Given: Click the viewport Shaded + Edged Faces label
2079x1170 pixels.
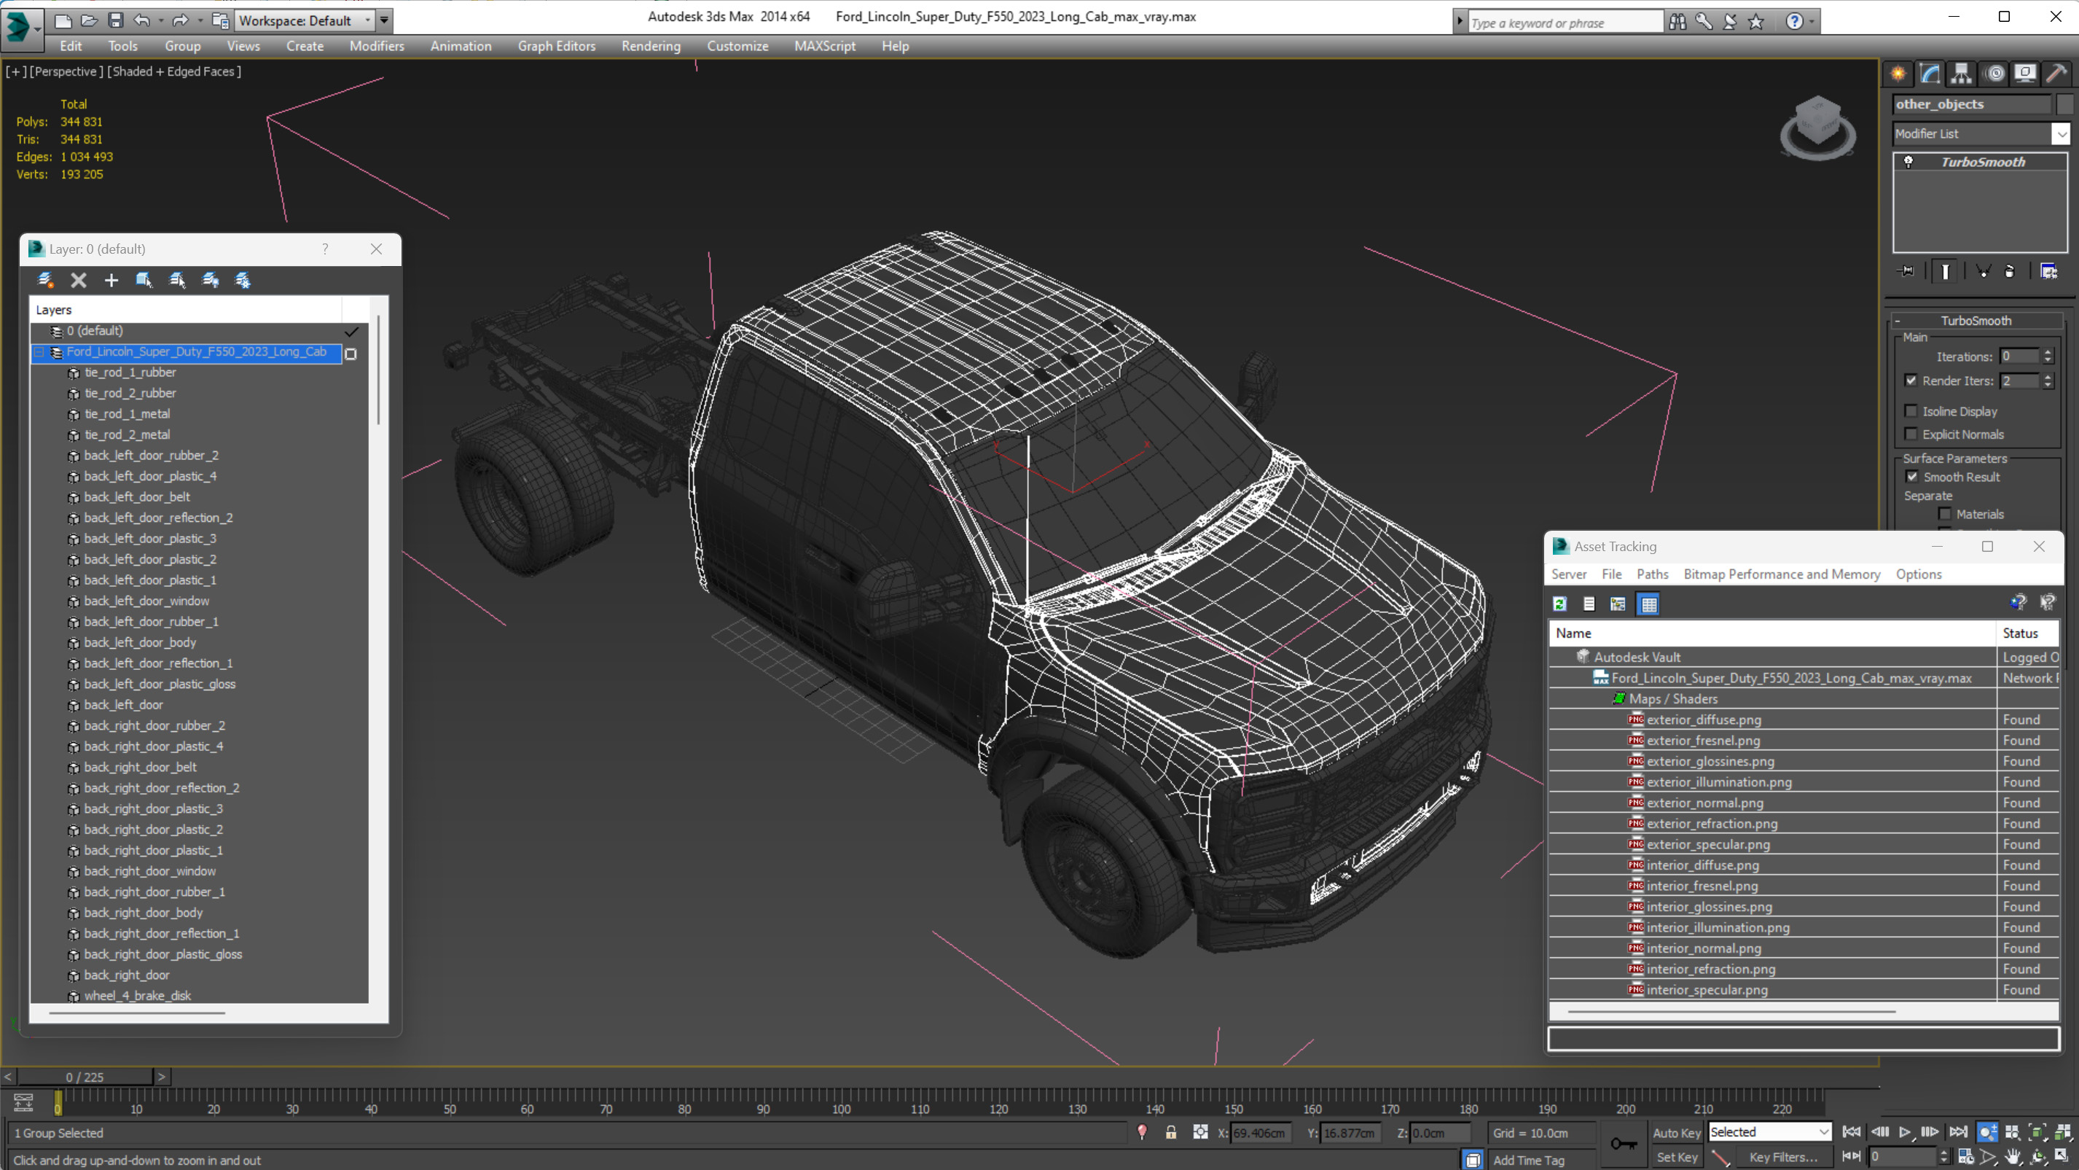Looking at the screenshot, I should (174, 71).
